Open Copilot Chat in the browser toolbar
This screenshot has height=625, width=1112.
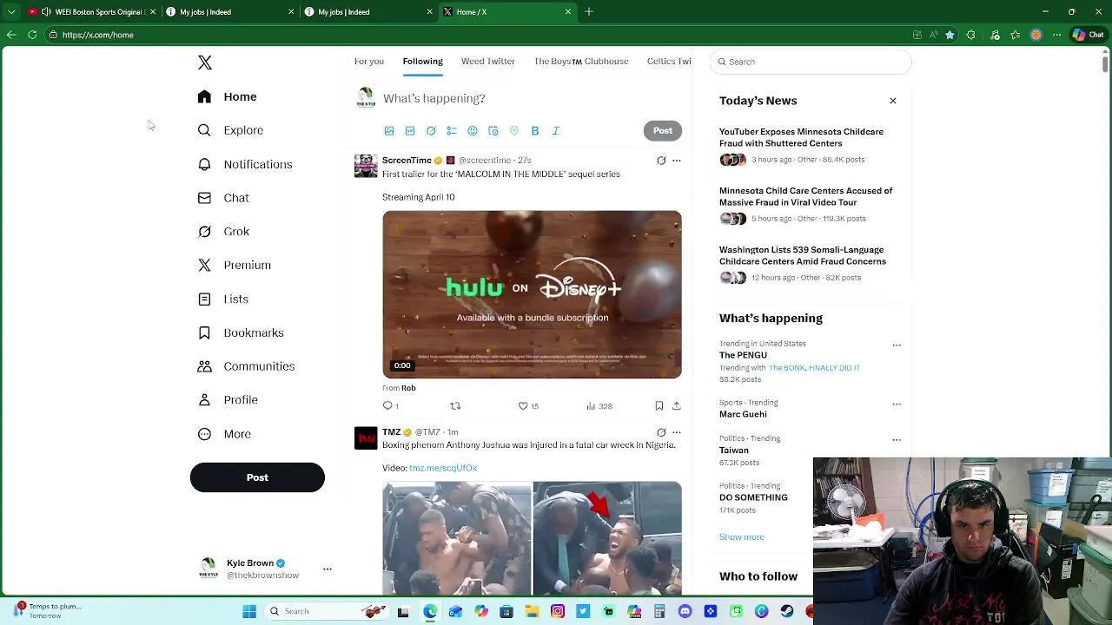coord(1087,35)
